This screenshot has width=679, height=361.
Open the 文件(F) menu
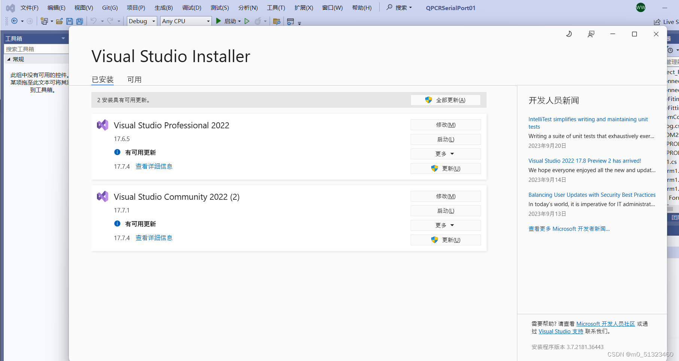tap(29, 7)
